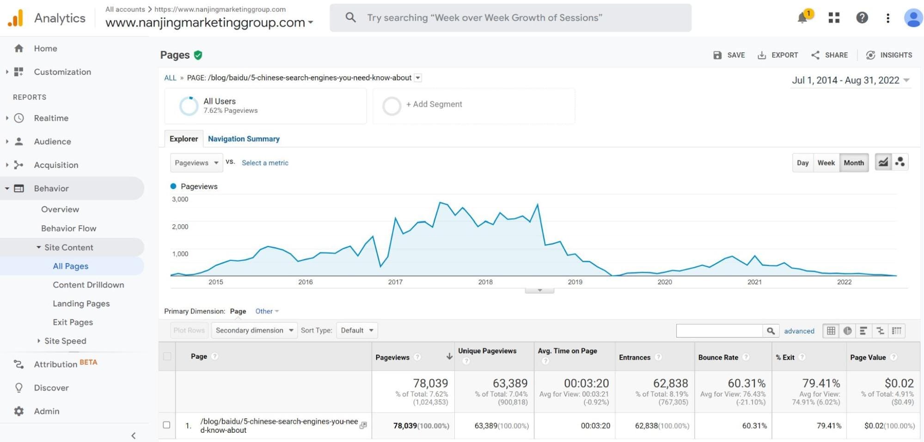Click the main search bar magnifier
Image resolution: width=924 pixels, height=442 pixels.
350,17
